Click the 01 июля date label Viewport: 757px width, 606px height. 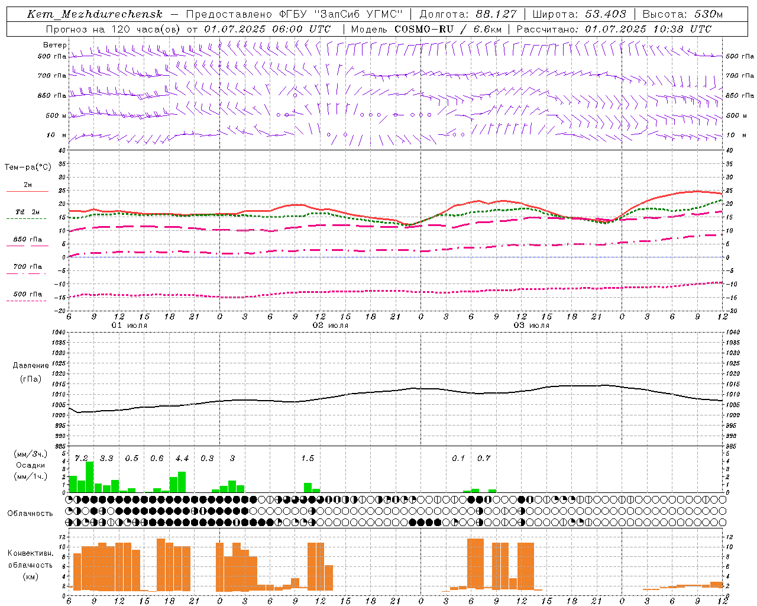(x=130, y=325)
